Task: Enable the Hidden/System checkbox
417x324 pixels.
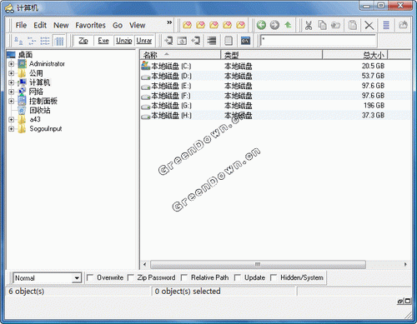Action: click(x=274, y=277)
